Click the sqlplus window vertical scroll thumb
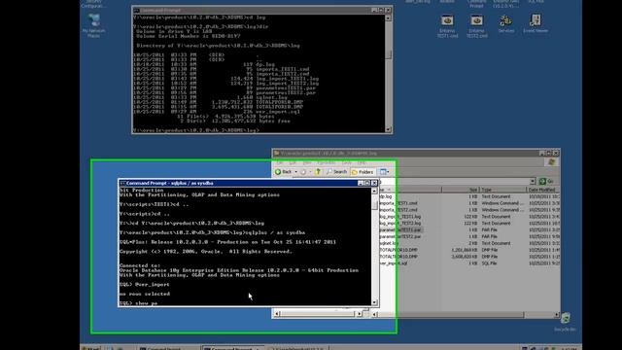This screenshot has height=350, width=622. pyautogui.click(x=374, y=205)
